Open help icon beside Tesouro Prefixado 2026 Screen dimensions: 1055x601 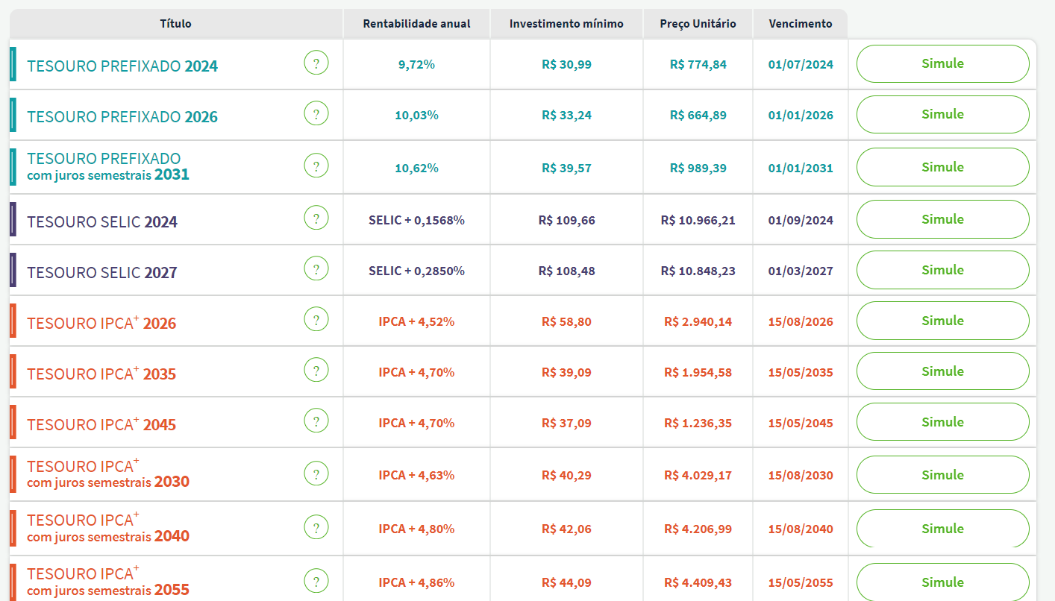click(316, 115)
